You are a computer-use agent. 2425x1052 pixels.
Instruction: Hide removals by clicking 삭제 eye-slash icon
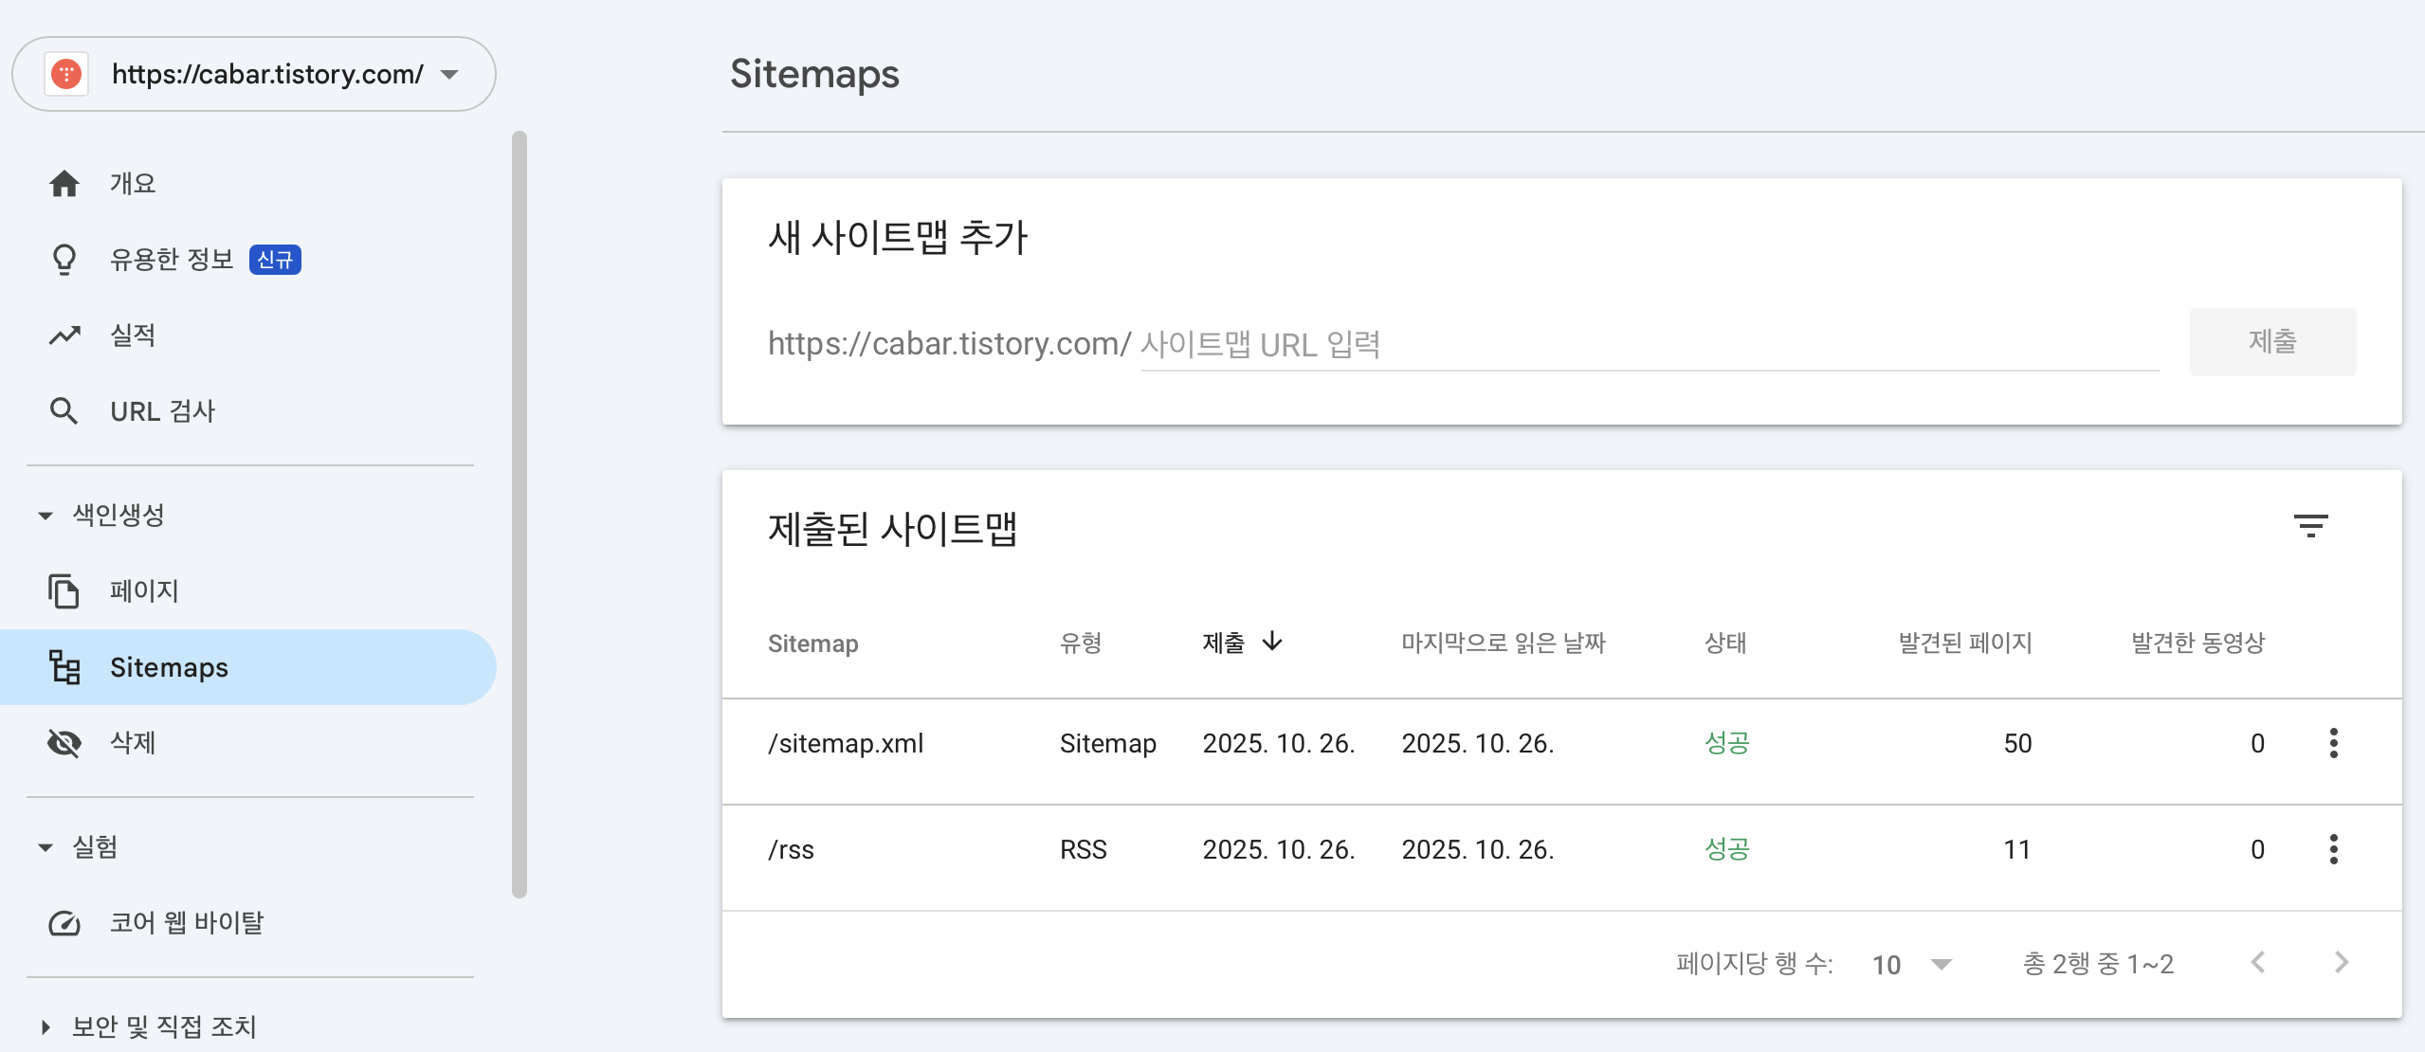[64, 743]
